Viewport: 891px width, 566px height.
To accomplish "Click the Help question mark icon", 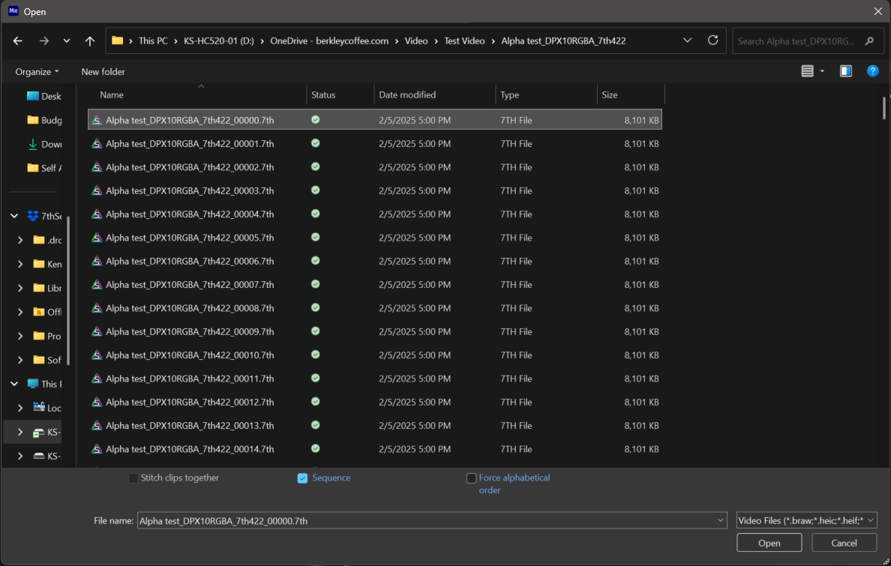I will click(x=872, y=71).
